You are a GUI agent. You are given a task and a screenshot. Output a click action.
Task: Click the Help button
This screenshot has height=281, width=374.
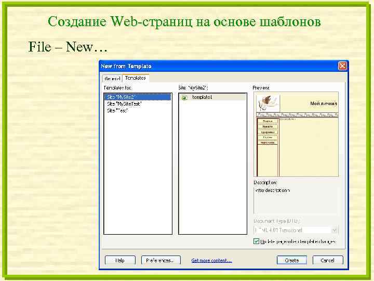120,260
